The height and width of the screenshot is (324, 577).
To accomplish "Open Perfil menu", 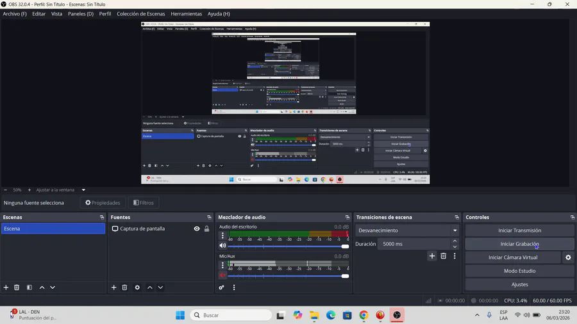I will (x=105, y=13).
